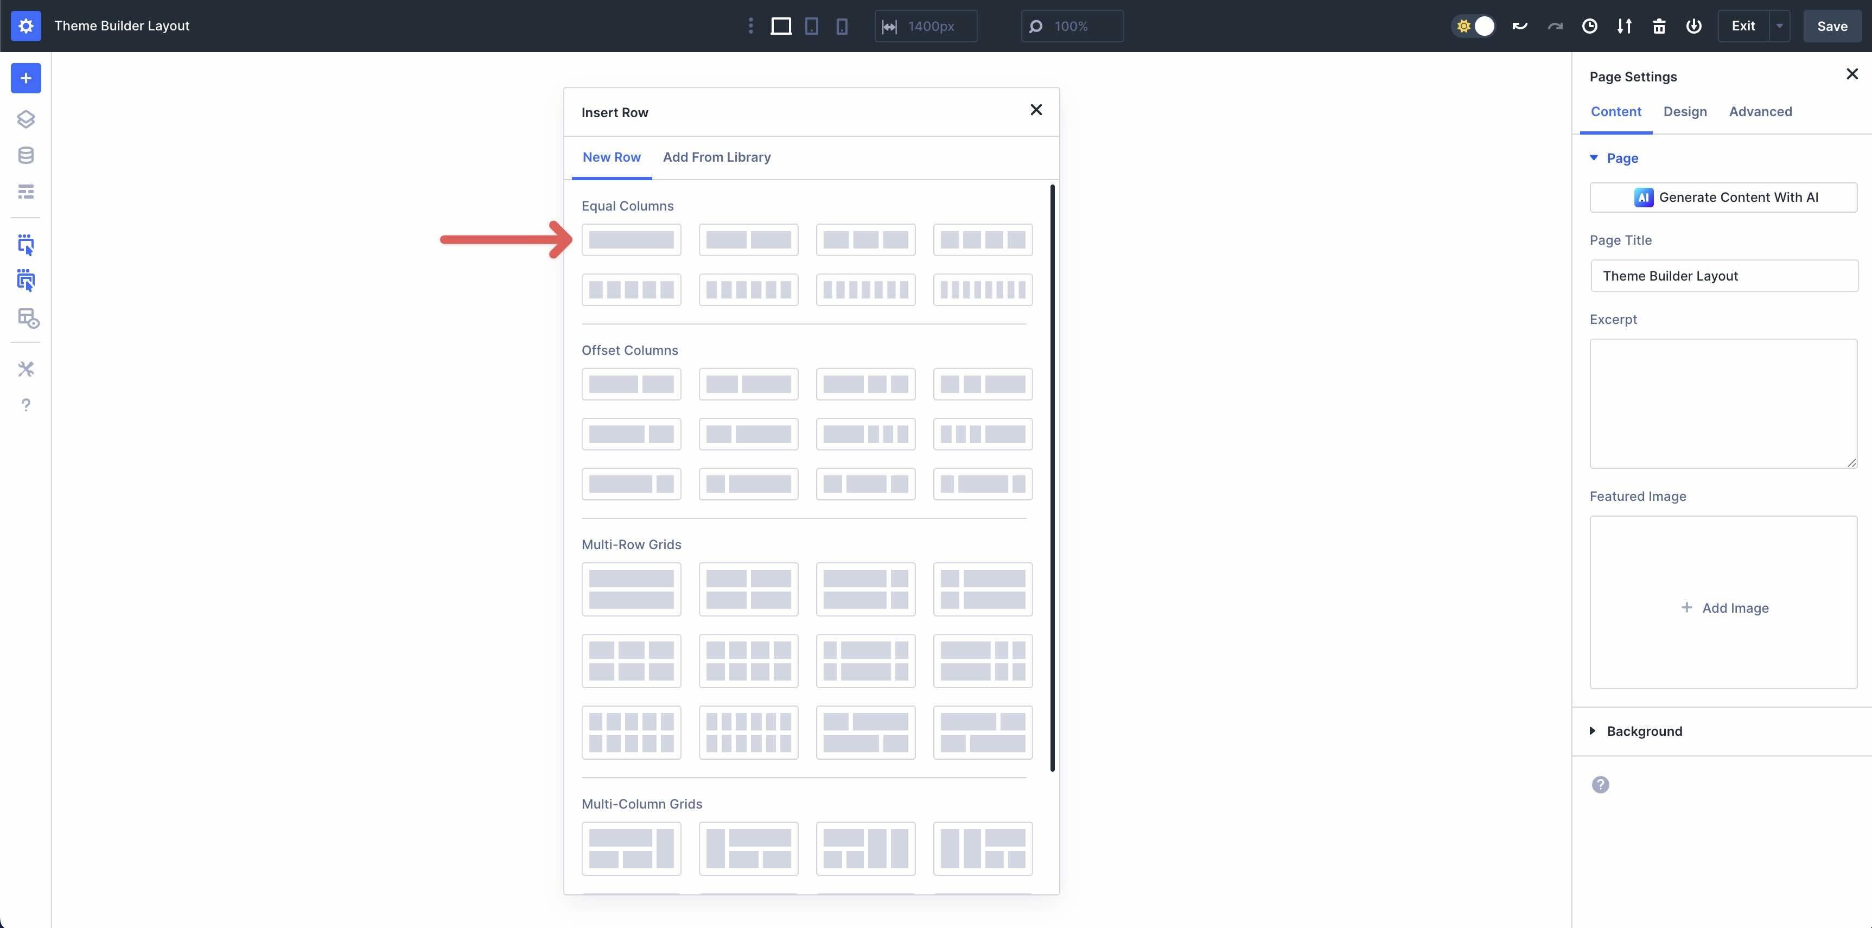The image size is (1872, 928).
Task: Click Generate Content With AI
Action: click(1724, 197)
